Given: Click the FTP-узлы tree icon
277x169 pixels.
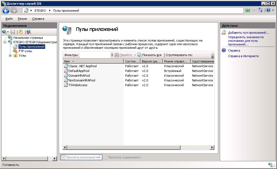Looking at the screenshot, I should point(15,51).
